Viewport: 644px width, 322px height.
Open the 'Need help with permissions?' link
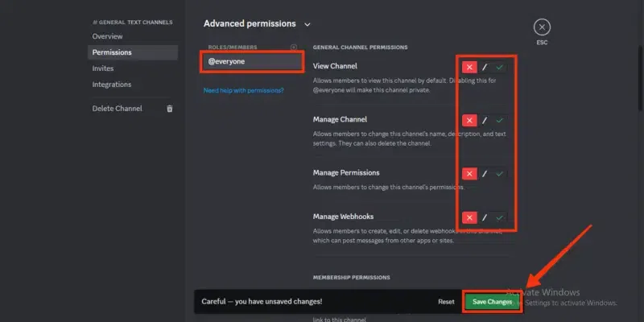tap(243, 90)
